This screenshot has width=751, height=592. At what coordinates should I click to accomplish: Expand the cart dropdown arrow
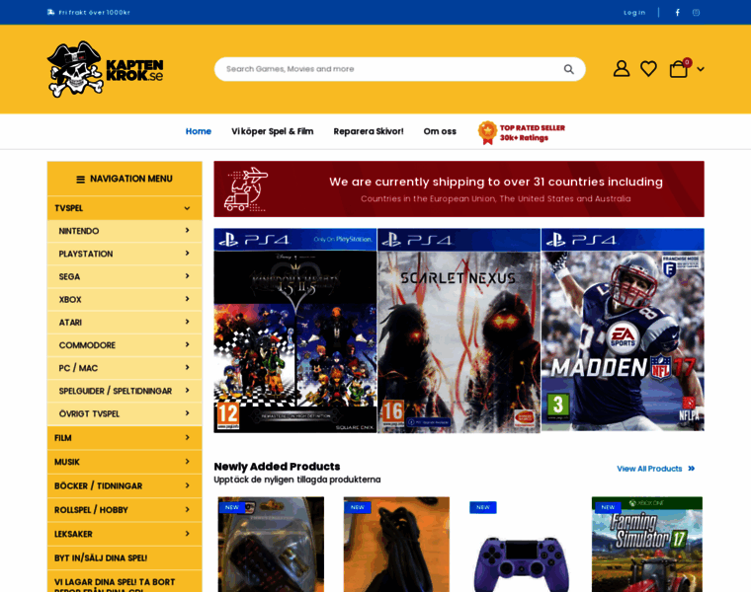(x=701, y=69)
